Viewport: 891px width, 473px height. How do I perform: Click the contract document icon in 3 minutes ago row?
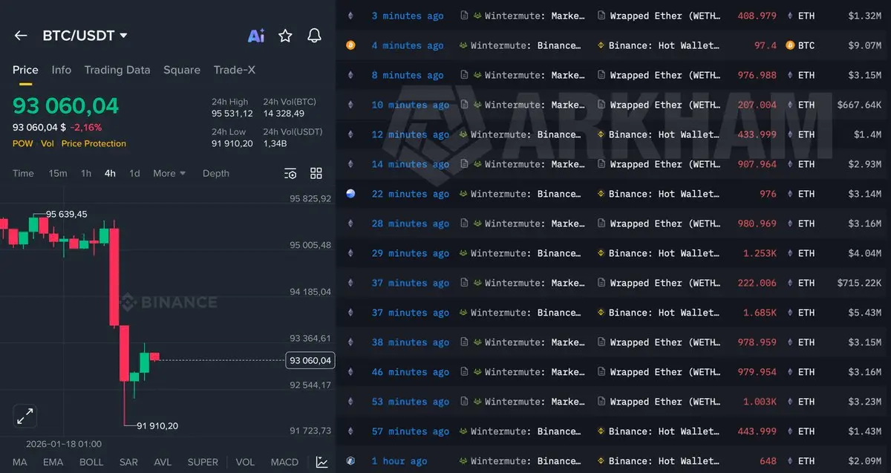(x=464, y=16)
